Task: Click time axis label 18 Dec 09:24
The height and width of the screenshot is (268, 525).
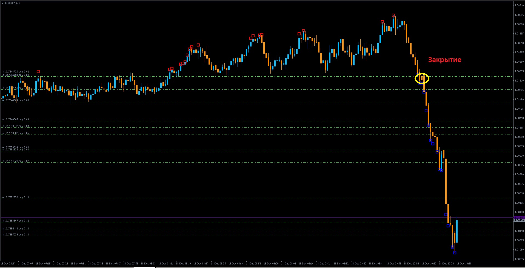Action: (324, 264)
